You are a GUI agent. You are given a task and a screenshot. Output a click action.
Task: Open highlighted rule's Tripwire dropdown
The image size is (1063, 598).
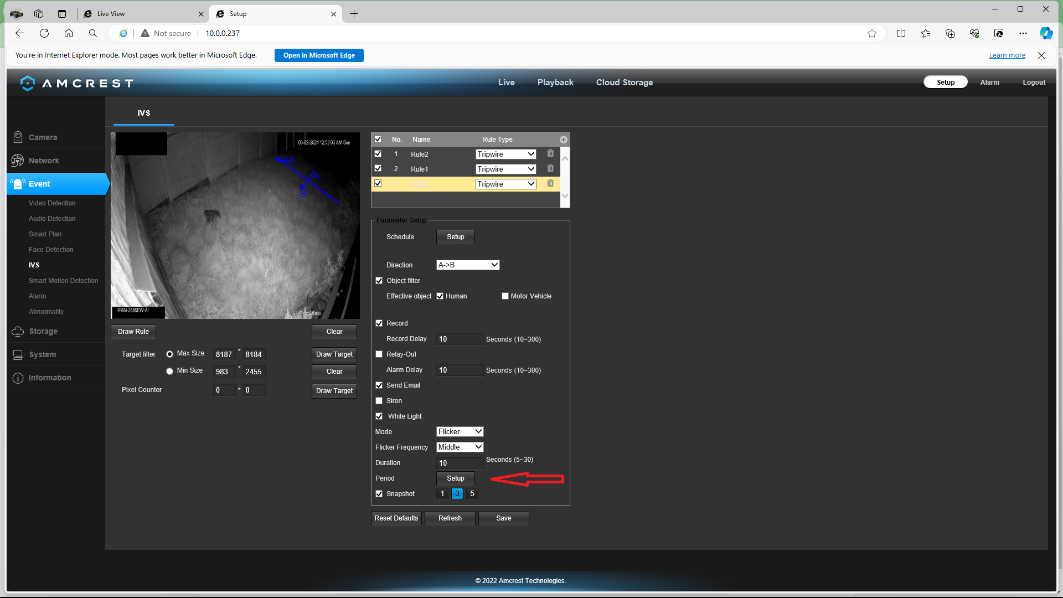pyautogui.click(x=506, y=184)
